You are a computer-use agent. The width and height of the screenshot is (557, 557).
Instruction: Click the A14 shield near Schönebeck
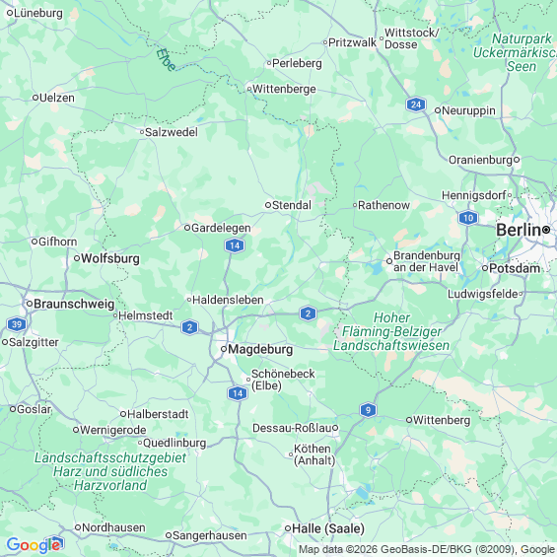[x=238, y=393]
